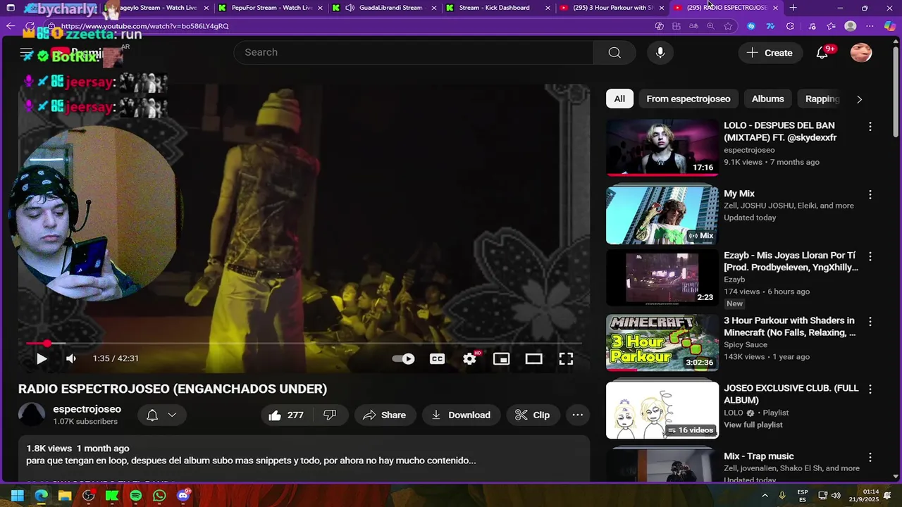Turn on closed captions
Image resolution: width=902 pixels, height=507 pixels.
437,358
